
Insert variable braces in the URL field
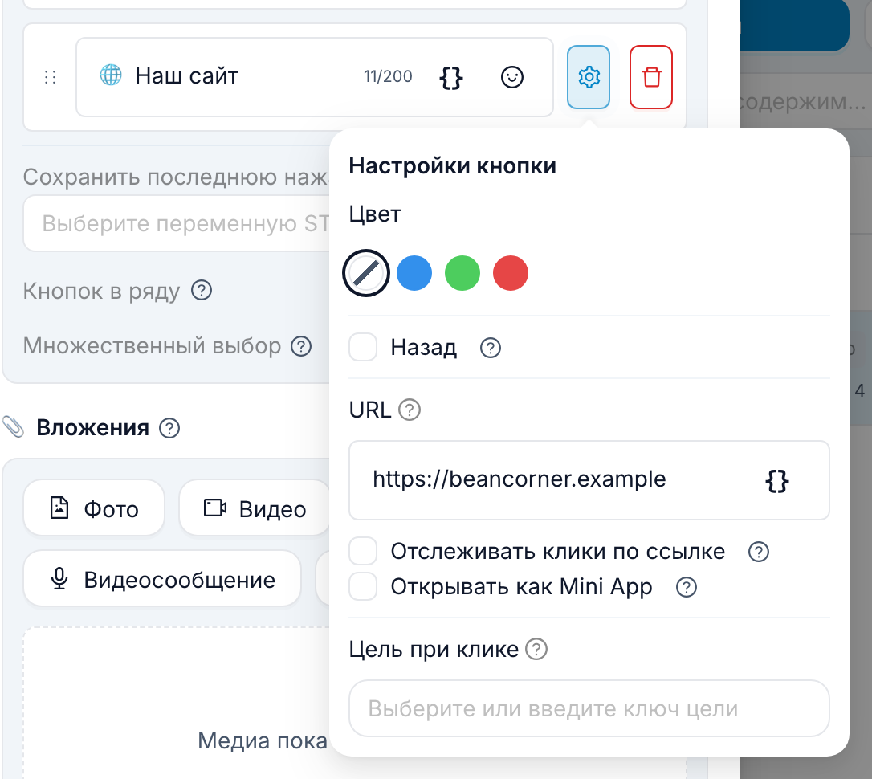click(777, 481)
